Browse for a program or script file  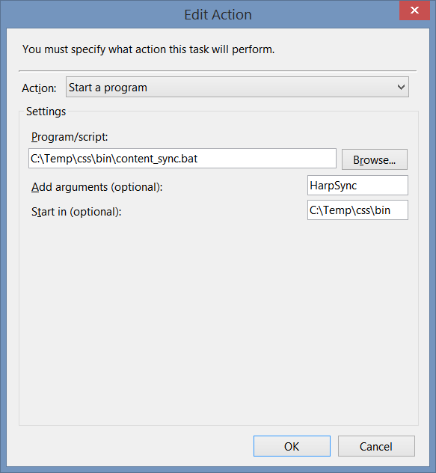point(375,159)
